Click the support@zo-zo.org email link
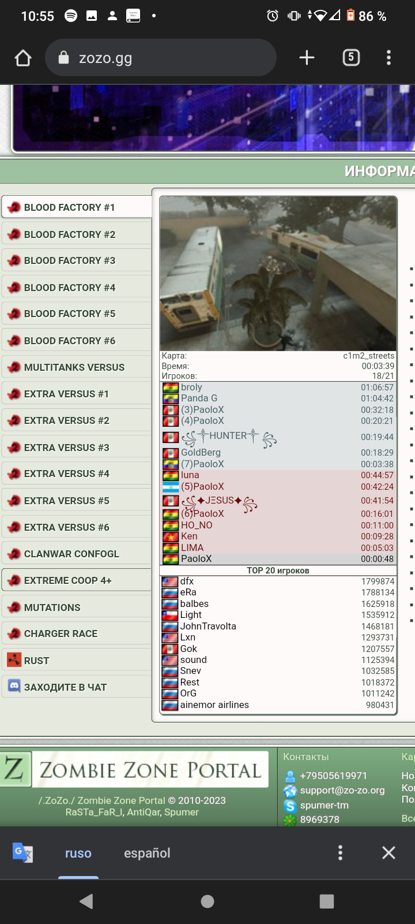This screenshot has width=415, height=924. (342, 790)
